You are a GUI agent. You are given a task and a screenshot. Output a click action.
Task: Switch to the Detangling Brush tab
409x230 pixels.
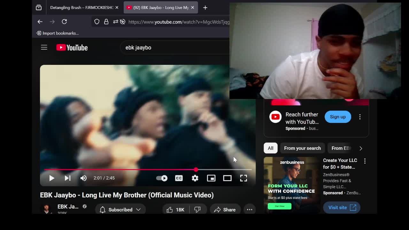tap(82, 7)
